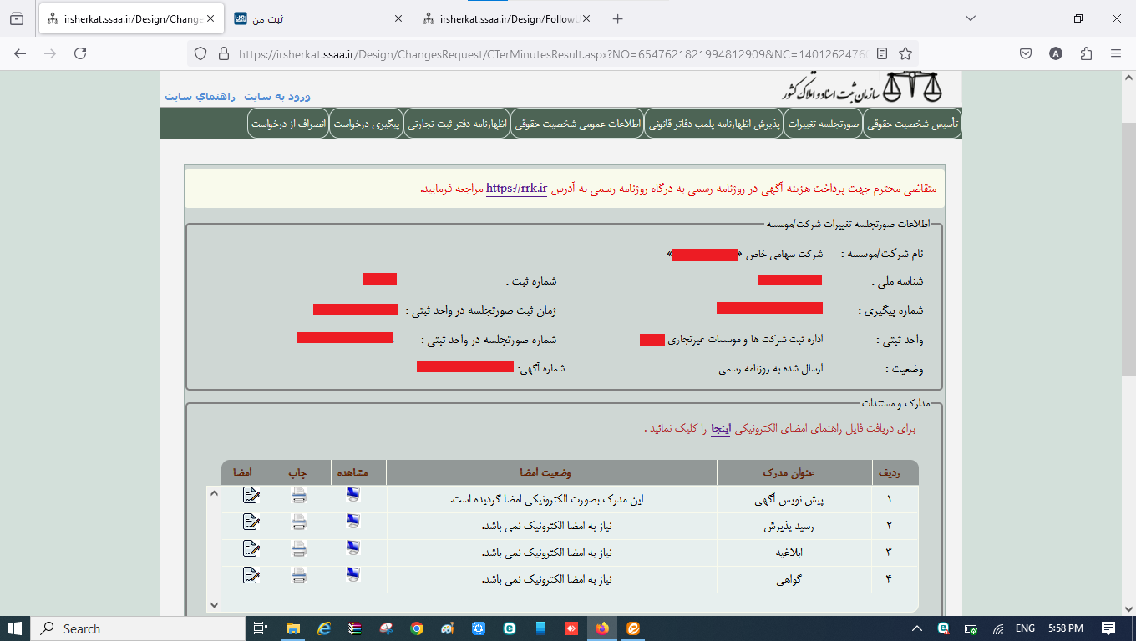Open the Windows Start menu
This screenshot has height=641, width=1136.
(14, 628)
